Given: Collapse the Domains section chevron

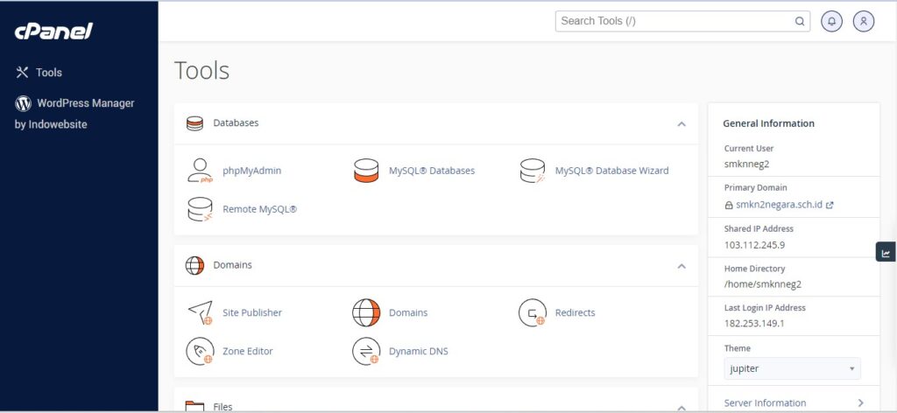Looking at the screenshot, I should pyautogui.click(x=682, y=266).
